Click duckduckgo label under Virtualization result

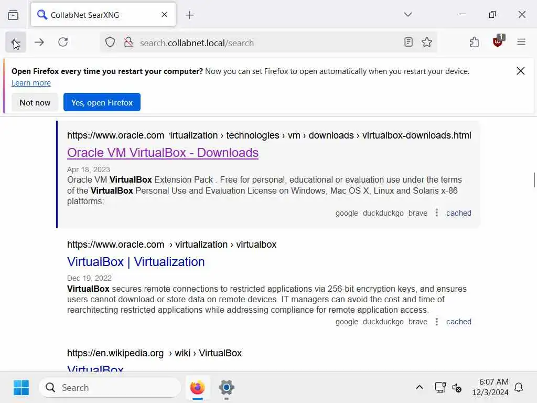pos(383,322)
